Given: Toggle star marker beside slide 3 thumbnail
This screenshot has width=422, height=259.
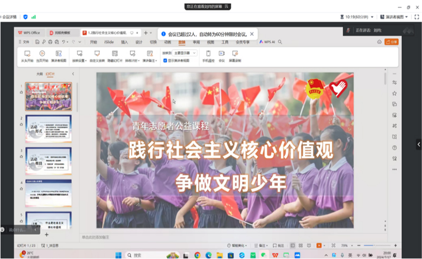Looking at the screenshot, I should pyautogui.click(x=21, y=157).
